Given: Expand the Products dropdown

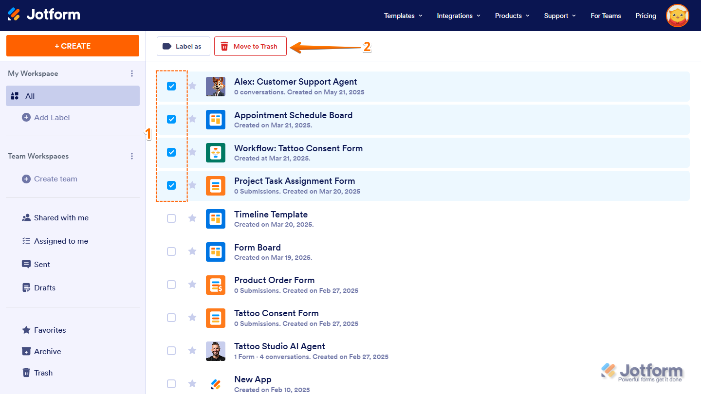Looking at the screenshot, I should (512, 16).
